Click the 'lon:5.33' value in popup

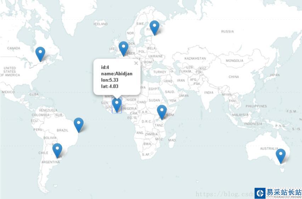point(110,80)
